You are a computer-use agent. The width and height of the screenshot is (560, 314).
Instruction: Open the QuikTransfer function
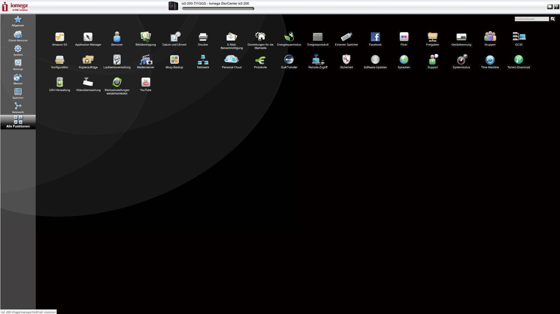pos(289,60)
